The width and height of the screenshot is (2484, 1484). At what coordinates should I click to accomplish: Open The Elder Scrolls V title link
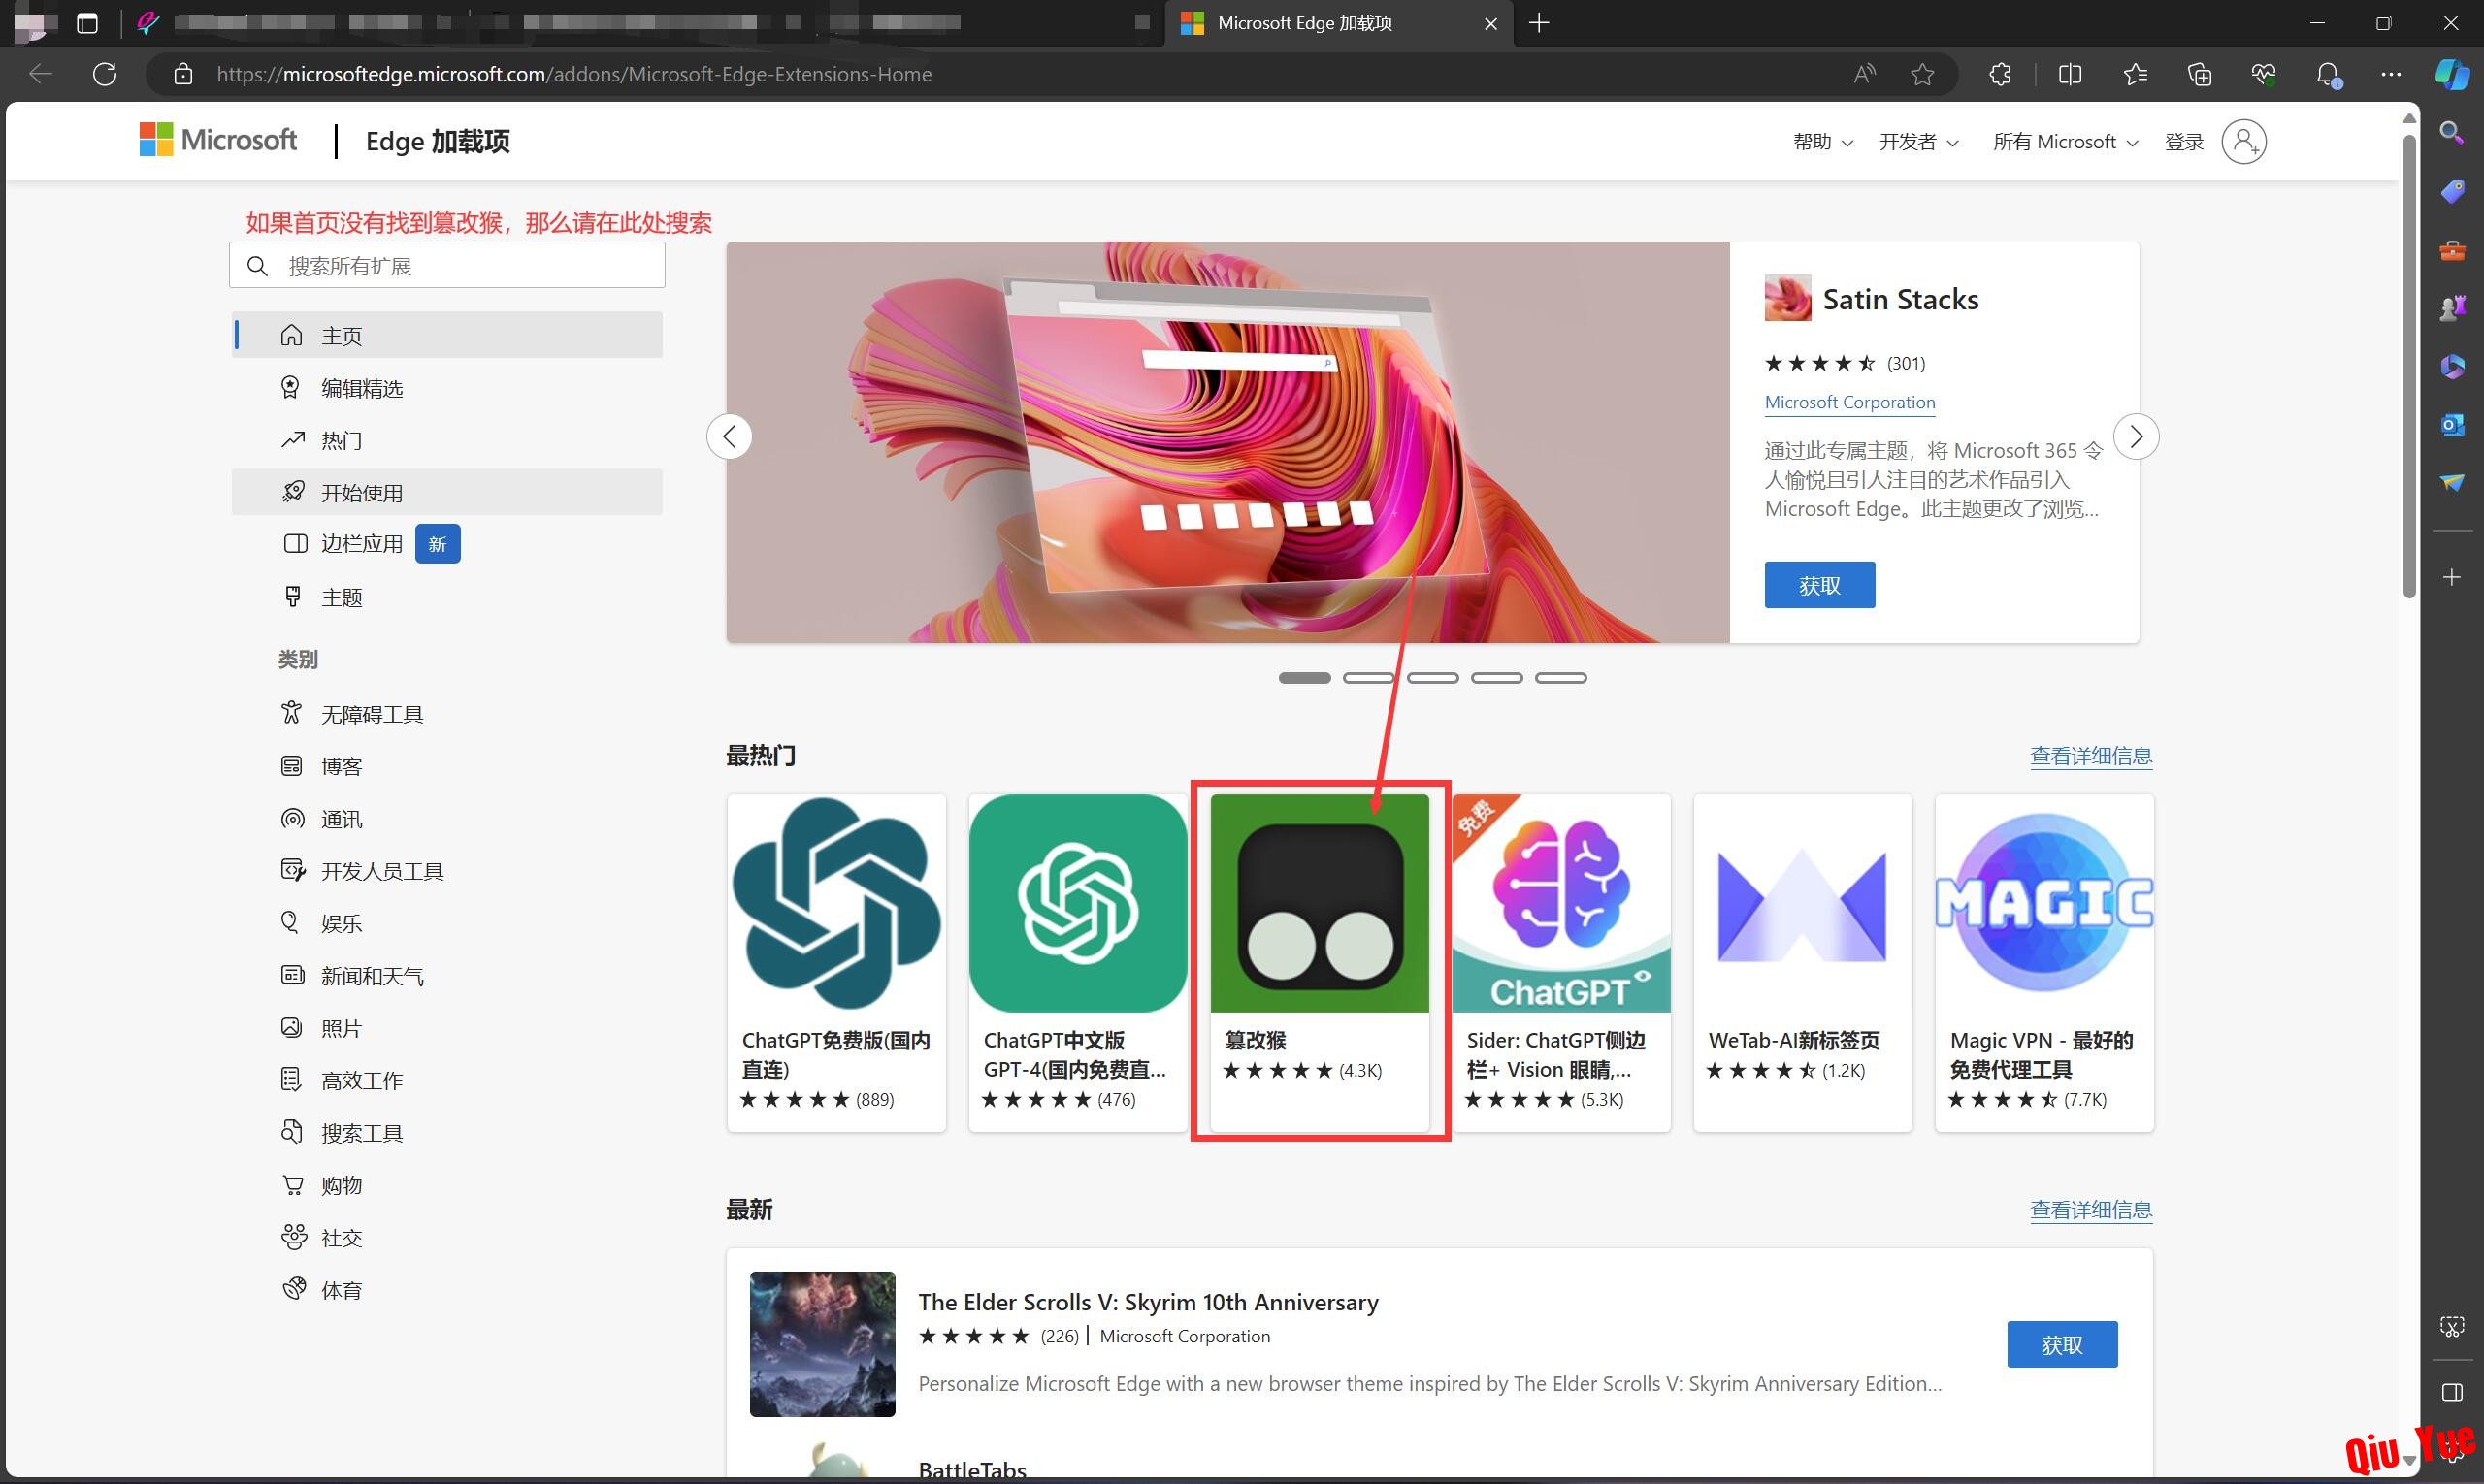click(x=1148, y=1302)
